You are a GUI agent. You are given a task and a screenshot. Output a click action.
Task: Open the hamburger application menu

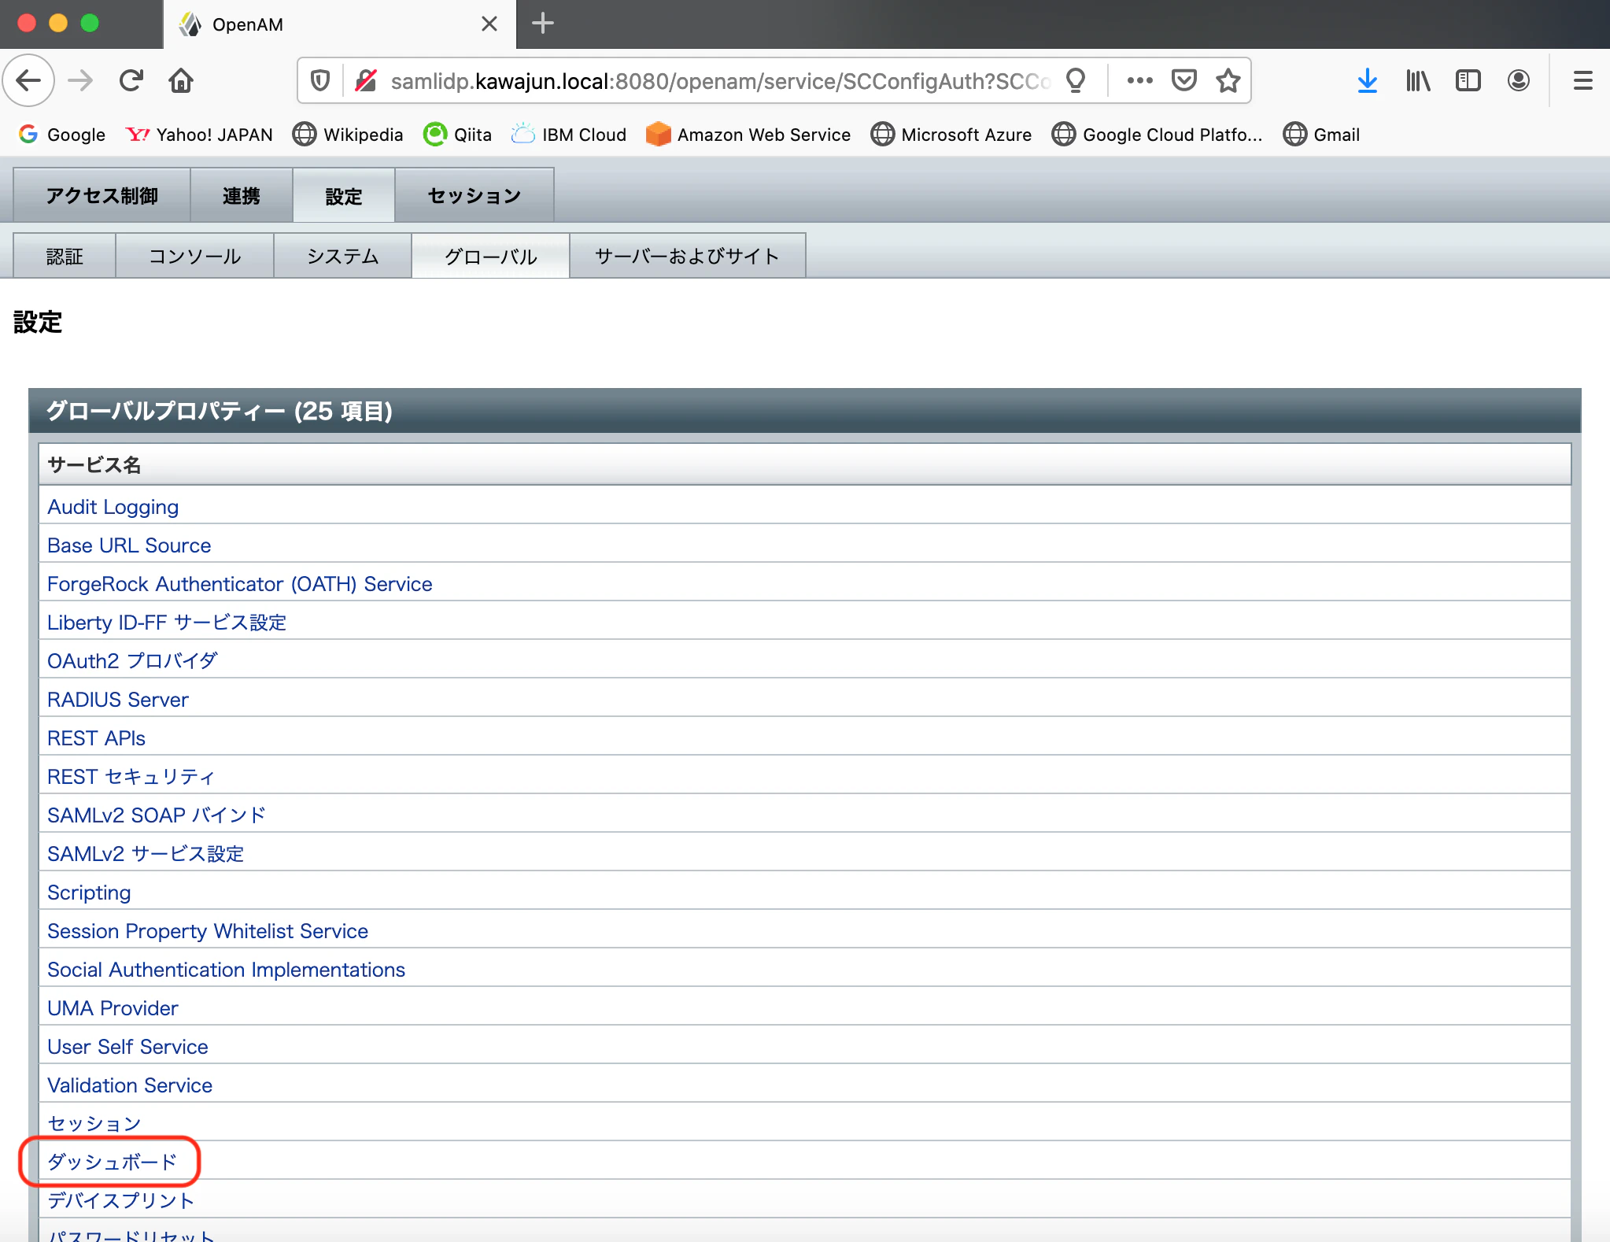[x=1583, y=80]
